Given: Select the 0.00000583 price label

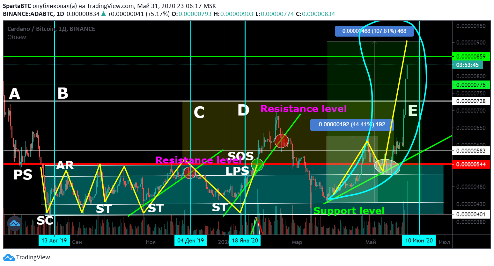Looking at the screenshot, I should [x=471, y=150].
